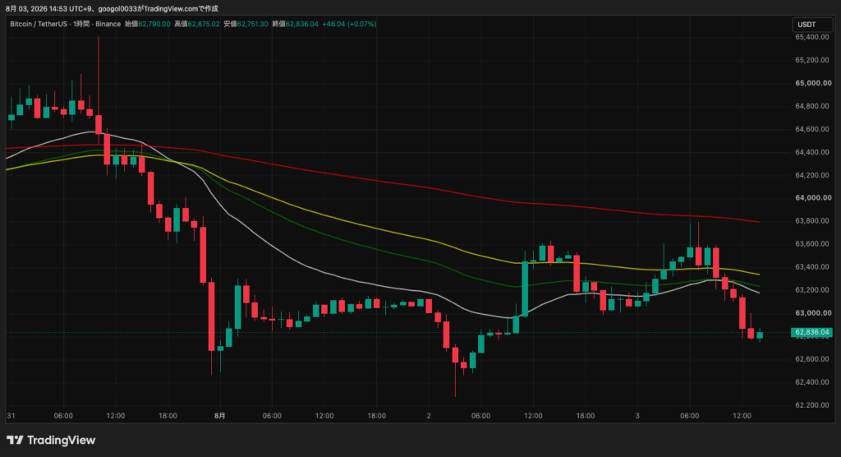The image size is (841, 457).
Task: Select the Bitcoin / TetherUS symbol title
Action: 39,24
